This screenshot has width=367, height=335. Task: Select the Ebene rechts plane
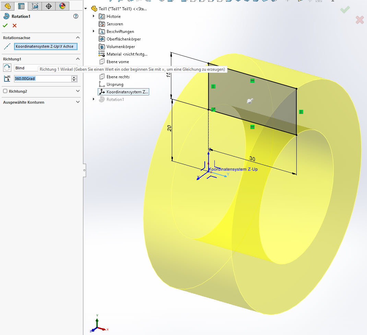point(115,77)
